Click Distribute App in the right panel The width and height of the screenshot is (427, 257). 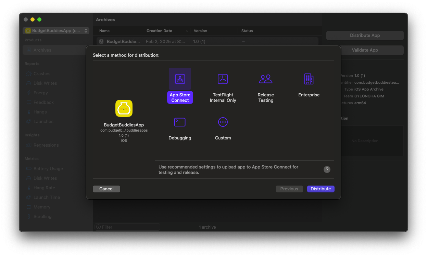pyautogui.click(x=365, y=36)
